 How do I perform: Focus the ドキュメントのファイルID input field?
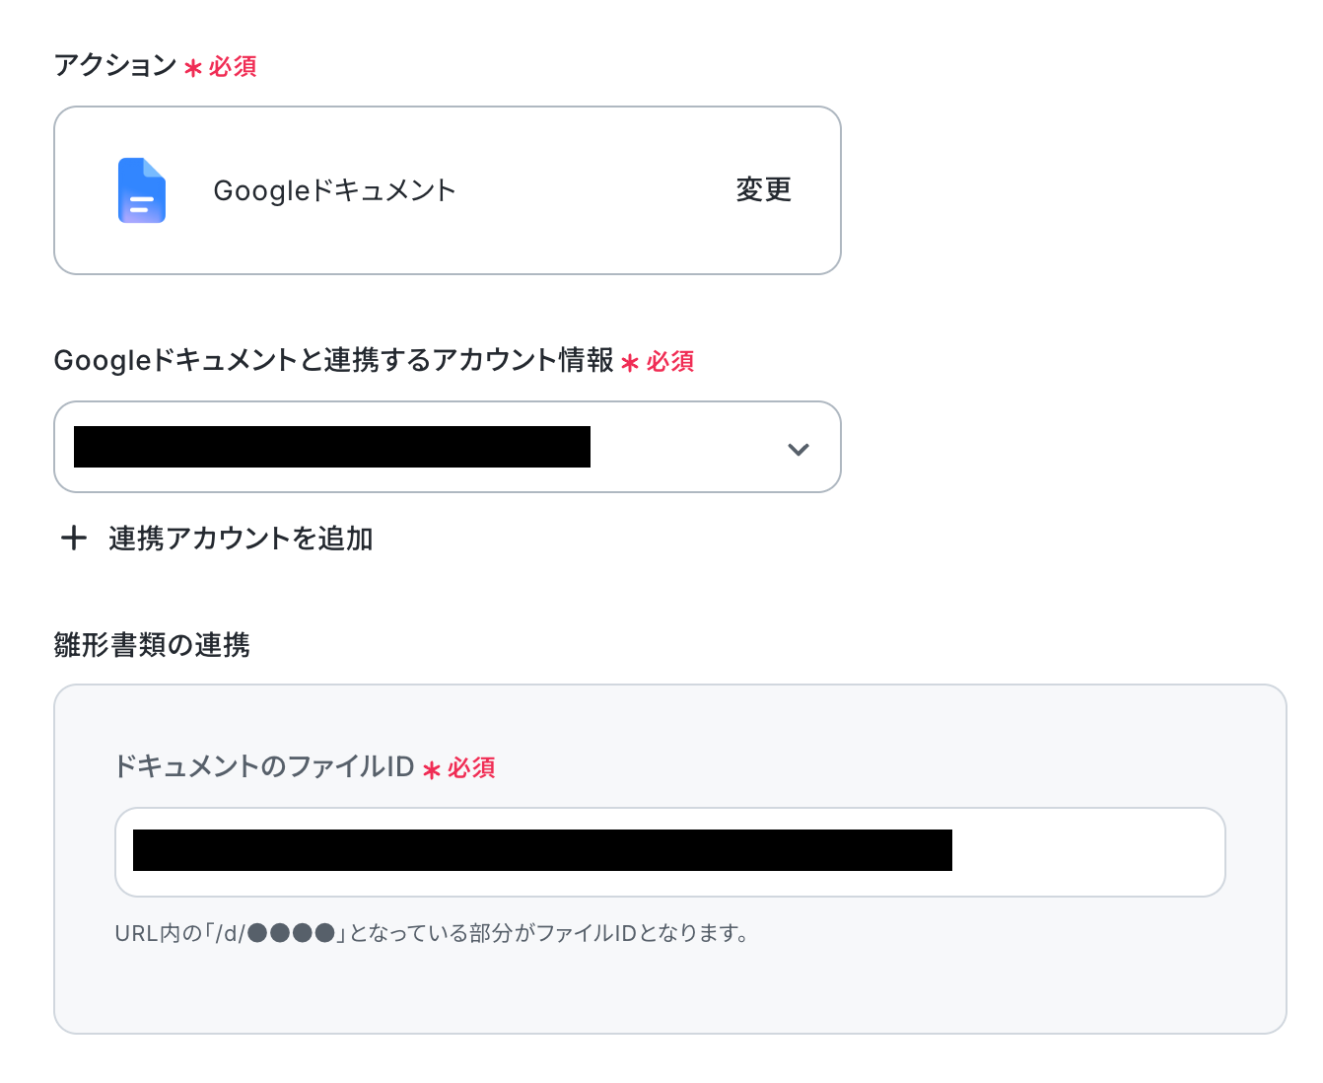(670, 852)
